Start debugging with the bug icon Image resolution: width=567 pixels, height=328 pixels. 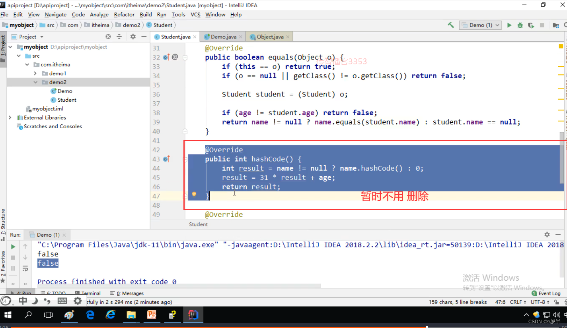tap(520, 25)
